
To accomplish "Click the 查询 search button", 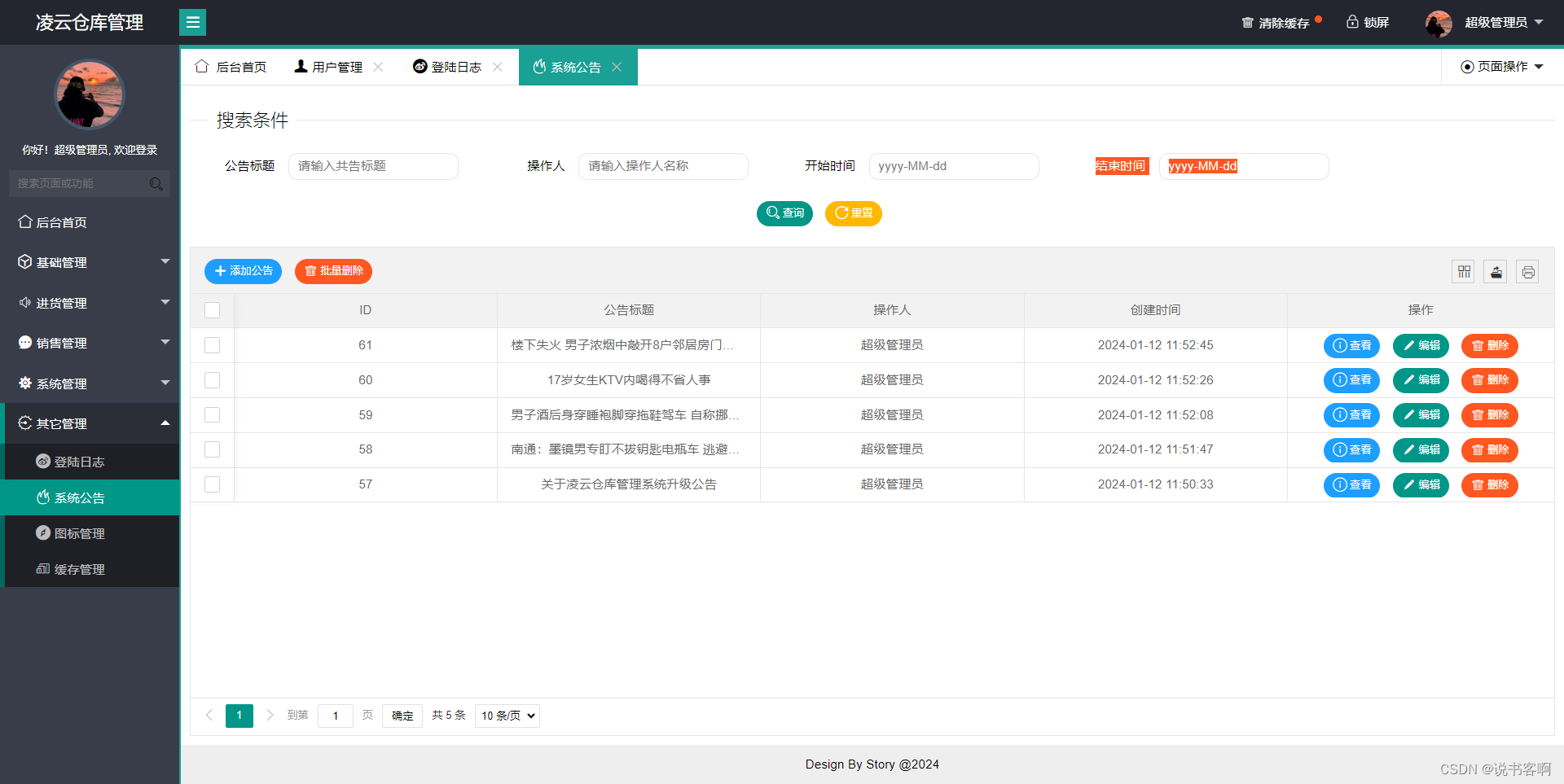I will pyautogui.click(x=784, y=213).
